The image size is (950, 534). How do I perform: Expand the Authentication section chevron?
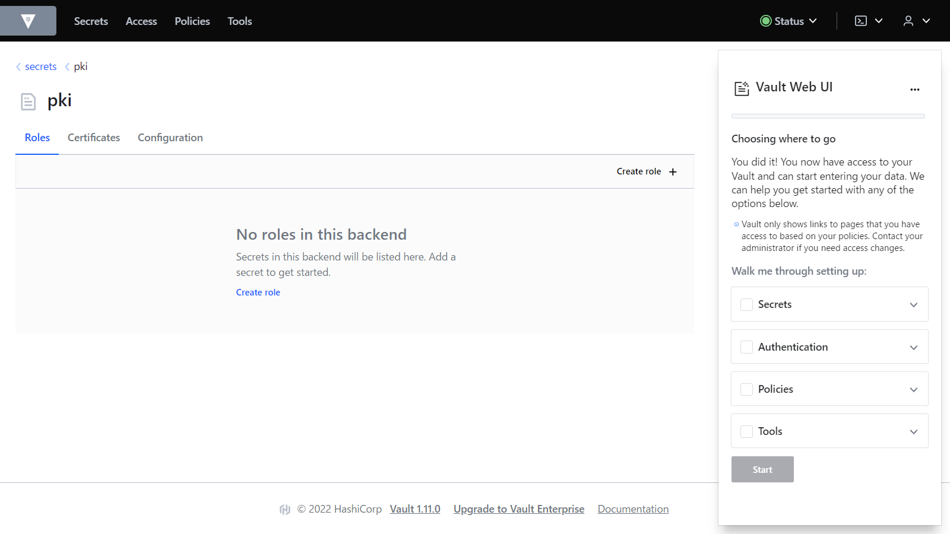913,348
